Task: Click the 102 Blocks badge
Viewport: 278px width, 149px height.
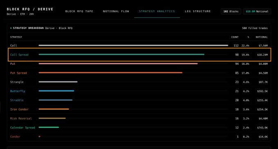Action: (231, 11)
